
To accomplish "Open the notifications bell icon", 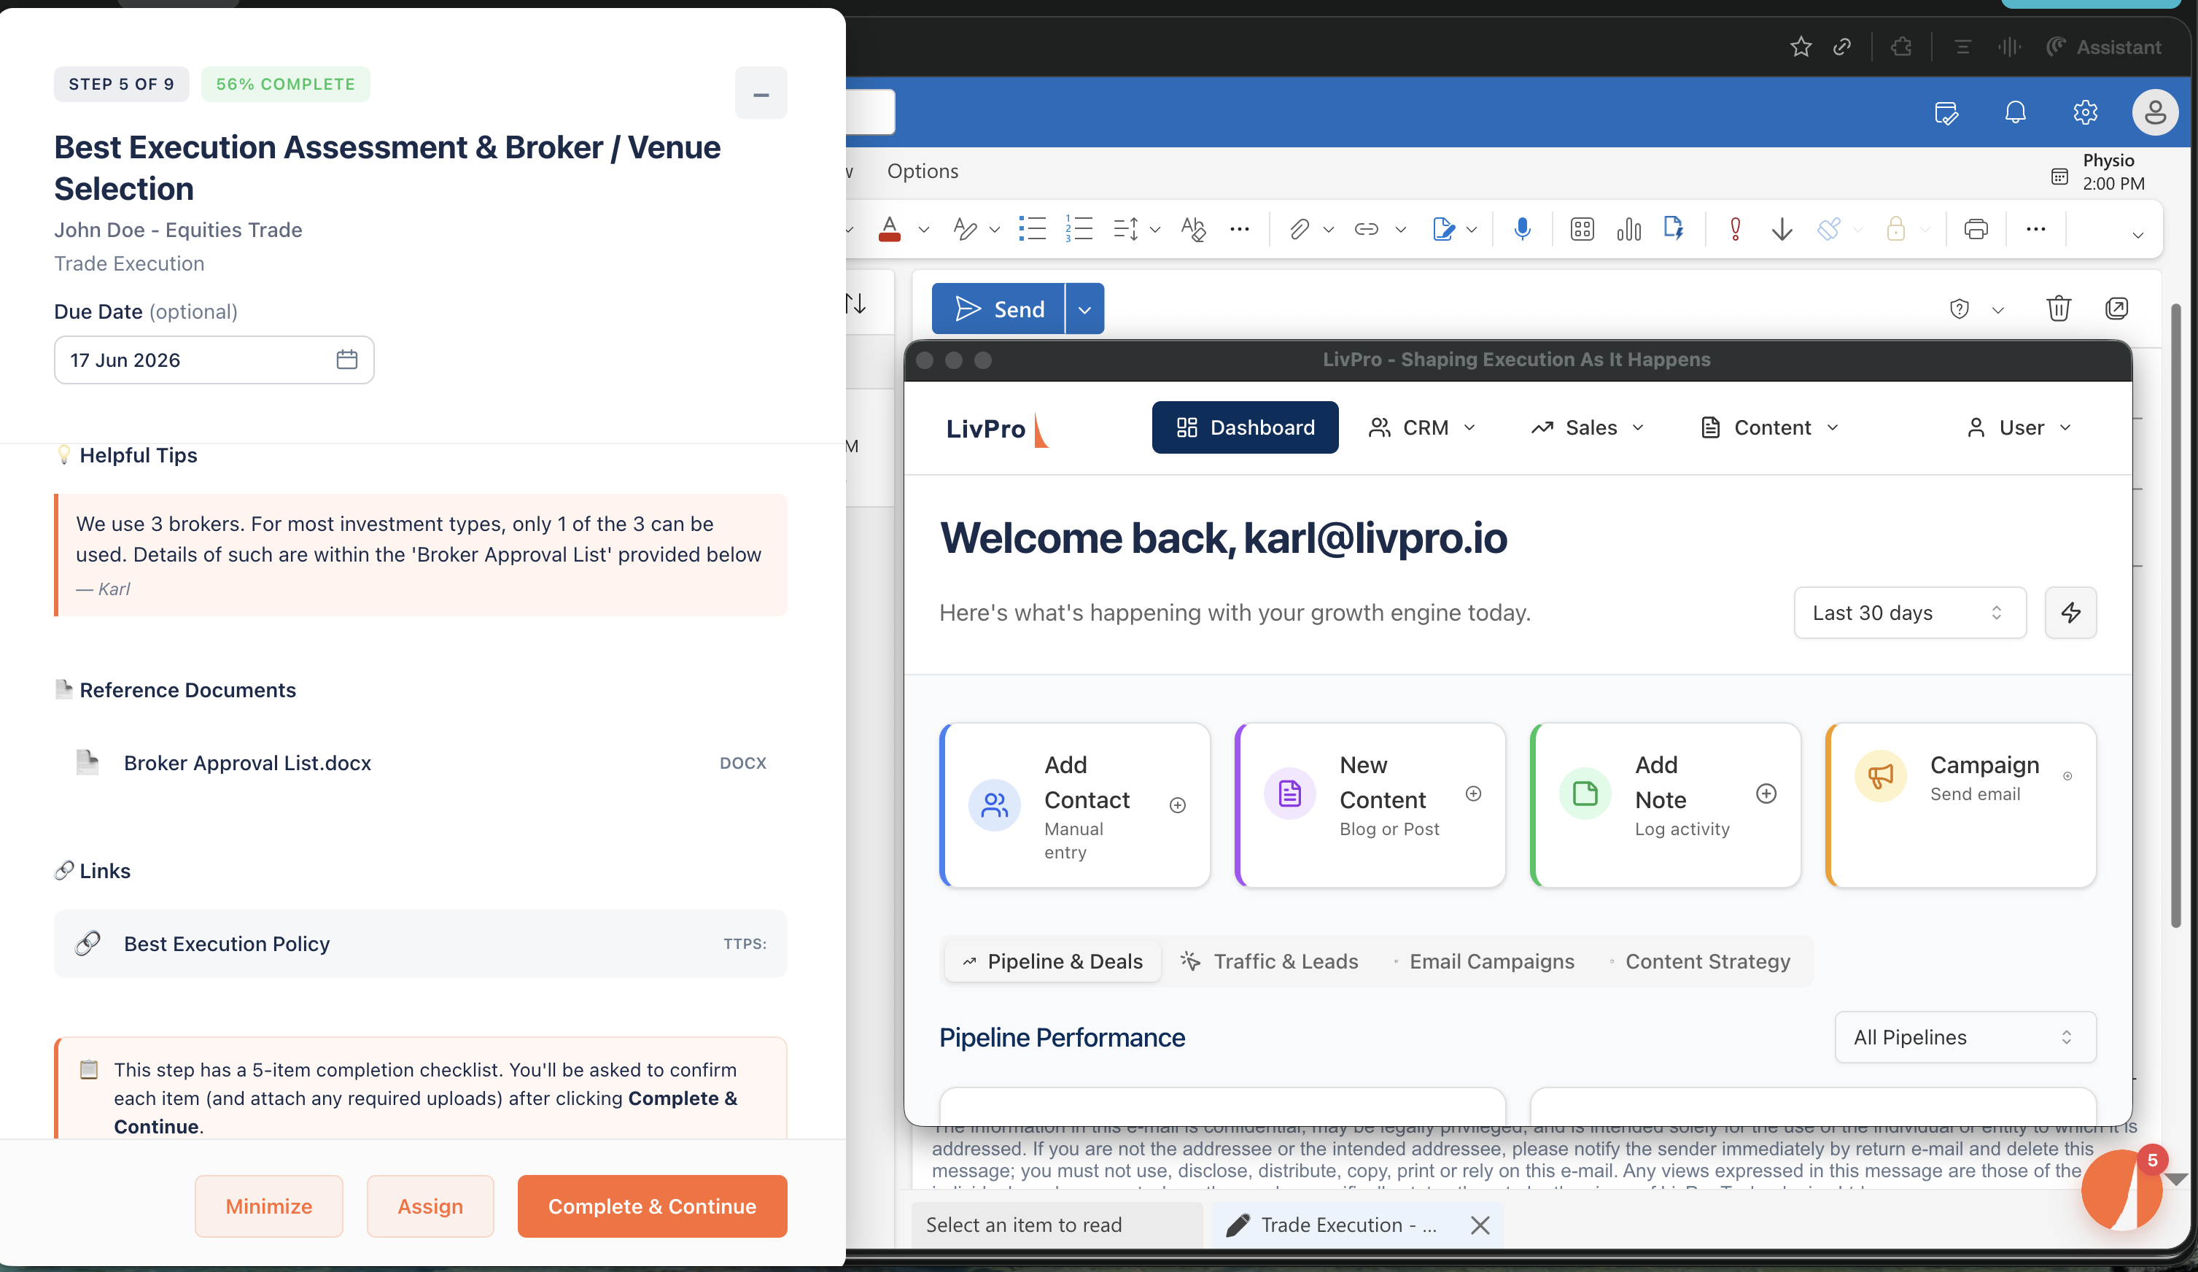I will pyautogui.click(x=2016, y=112).
